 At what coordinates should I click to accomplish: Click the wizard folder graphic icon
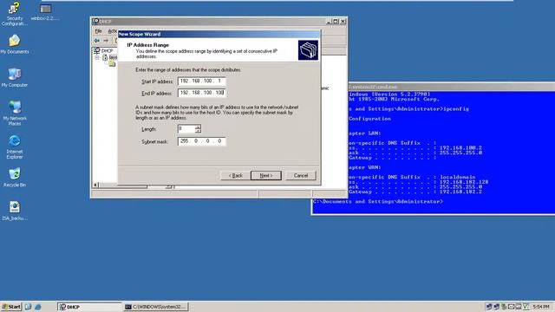point(308,50)
